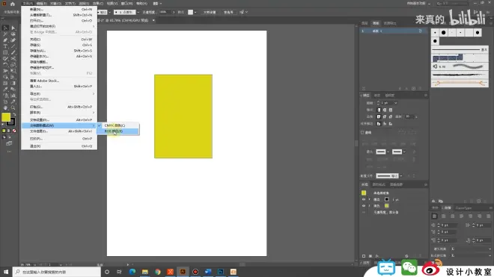The image size is (494, 277).
Task: Select the yellow rectangle on the artboard
Action: tap(183, 116)
